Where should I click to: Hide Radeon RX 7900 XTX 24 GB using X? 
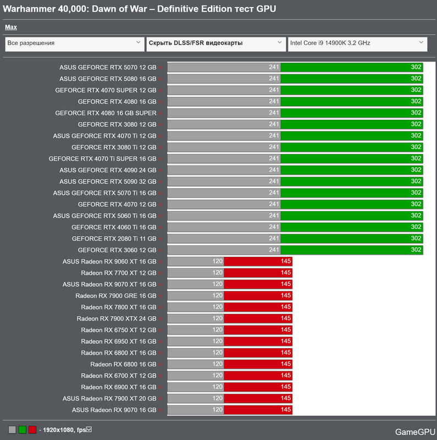coord(160,319)
